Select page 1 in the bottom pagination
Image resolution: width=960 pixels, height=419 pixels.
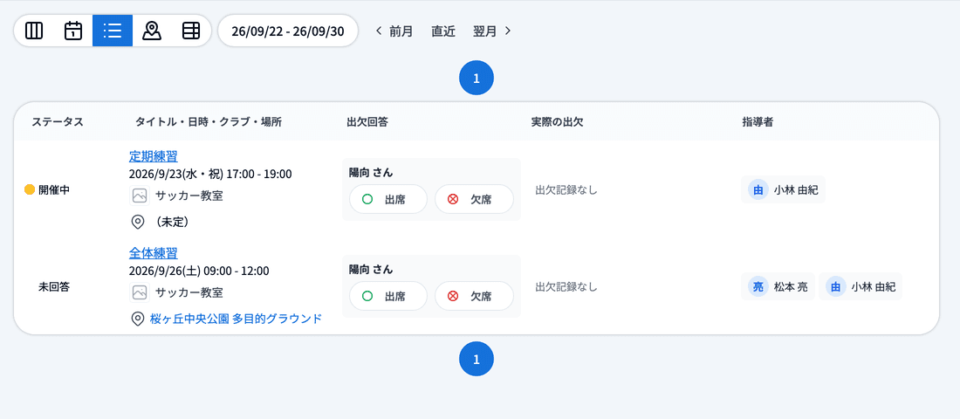coord(477,359)
